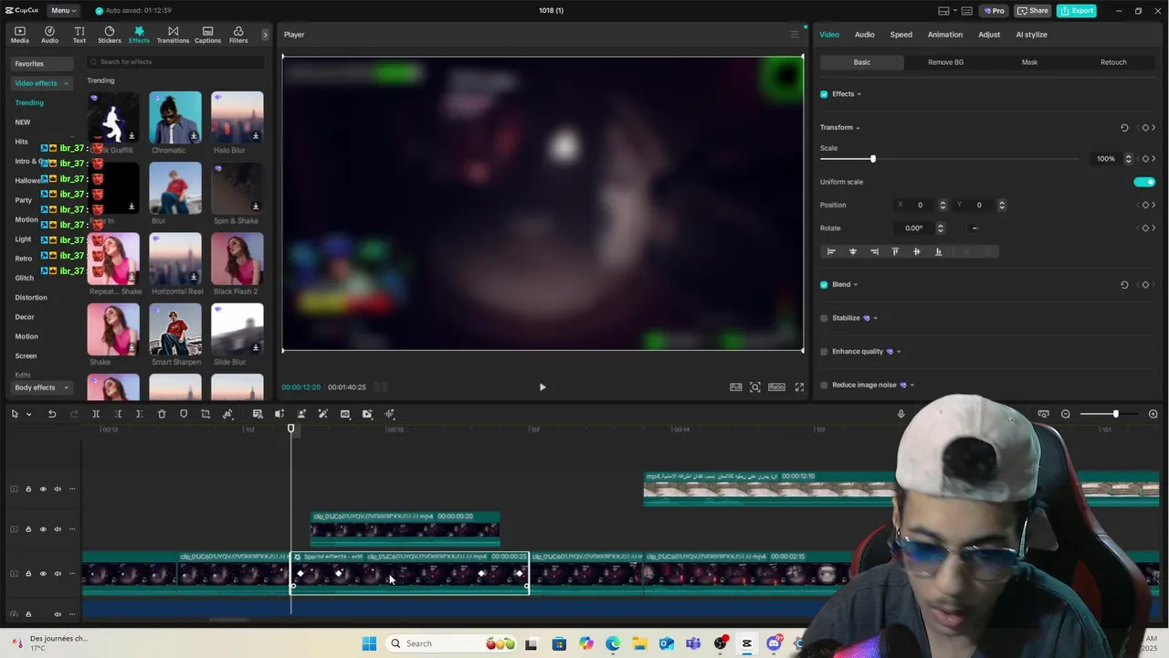Mute the main video track speaker

[58, 574]
